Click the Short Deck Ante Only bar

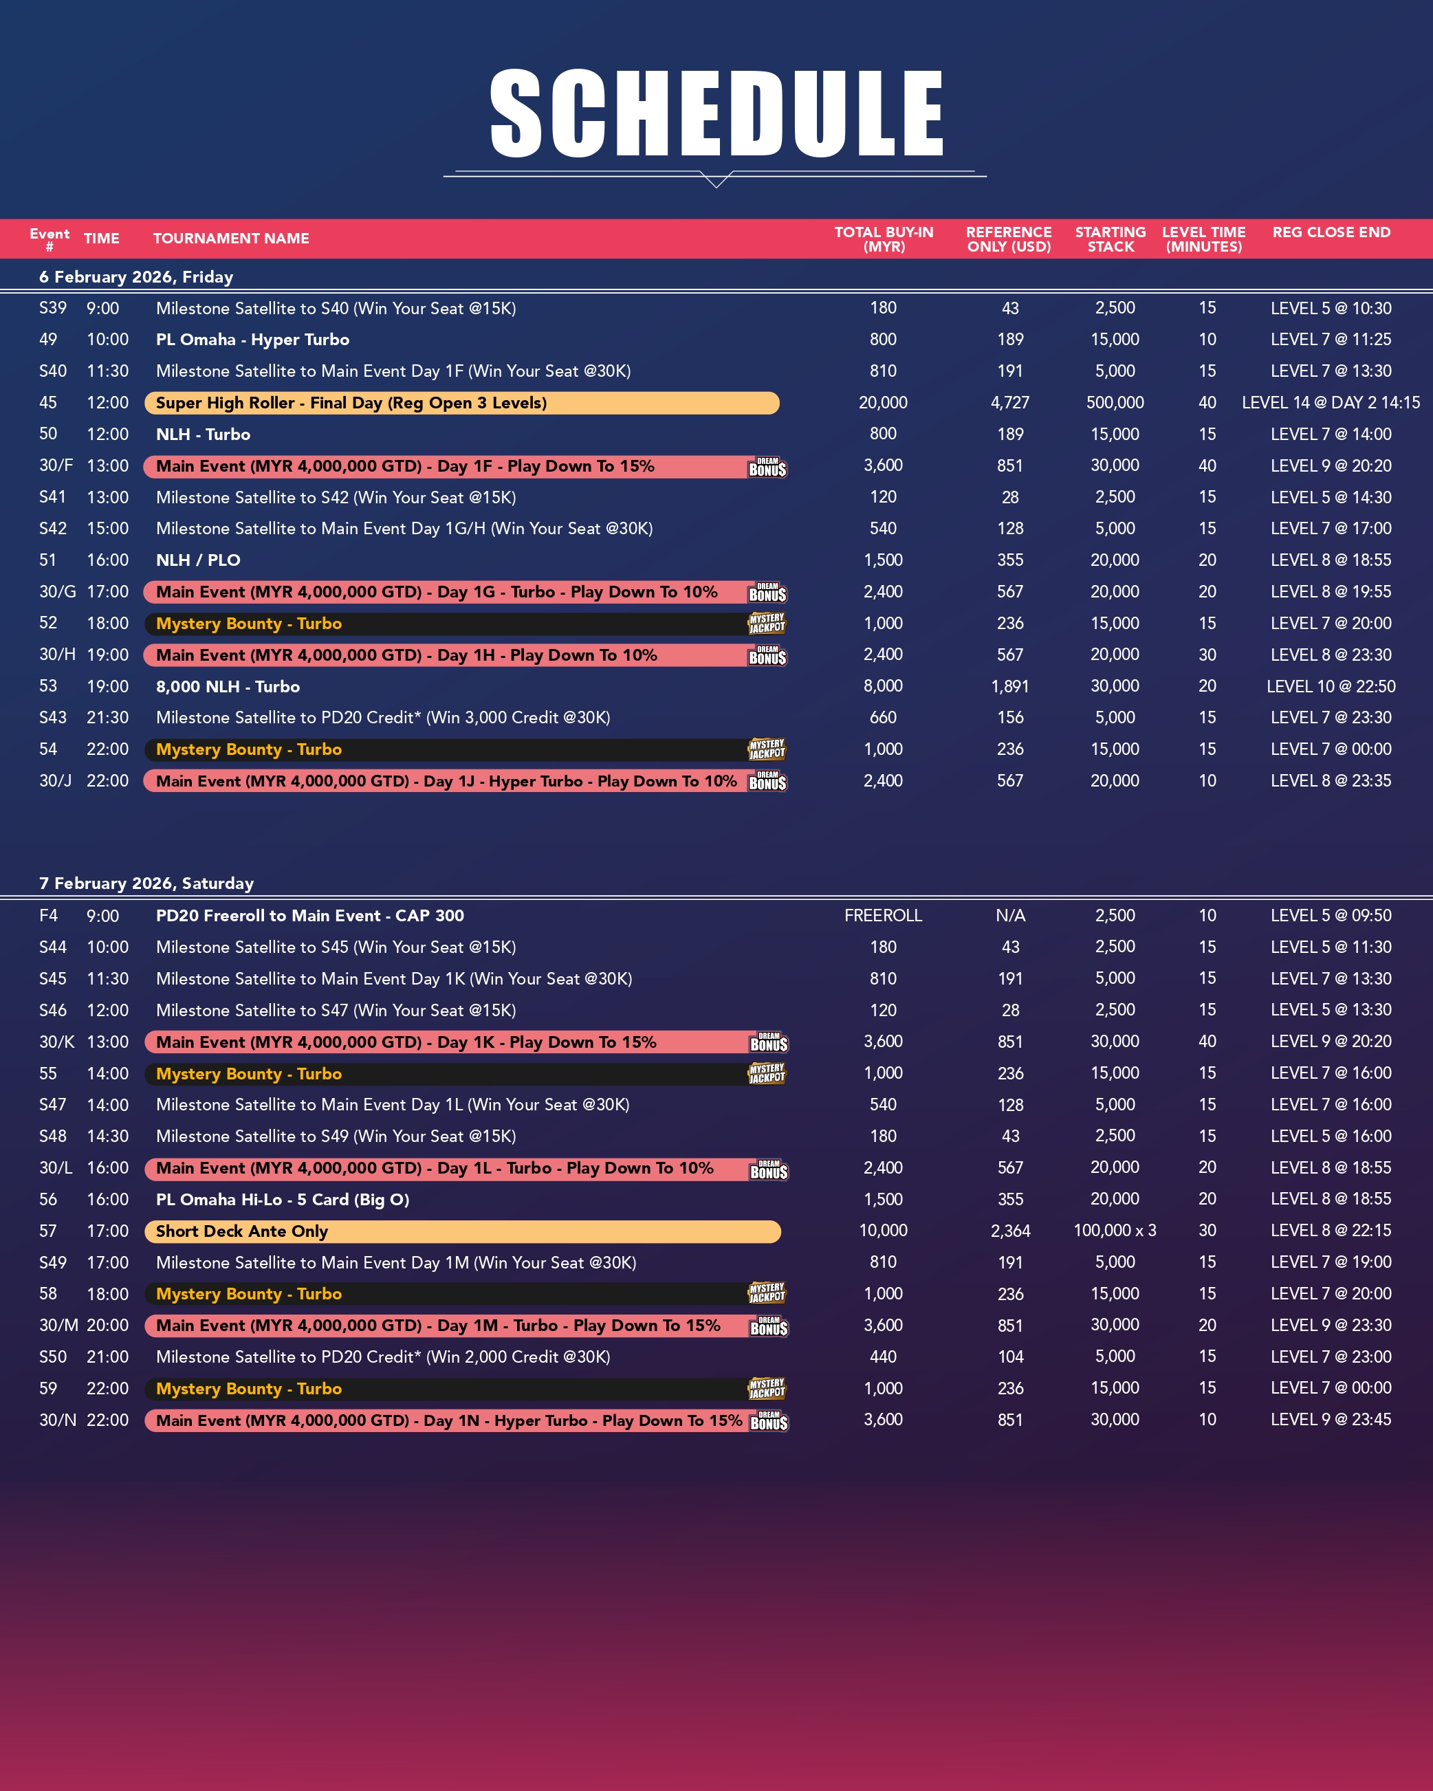pyautogui.click(x=462, y=1231)
